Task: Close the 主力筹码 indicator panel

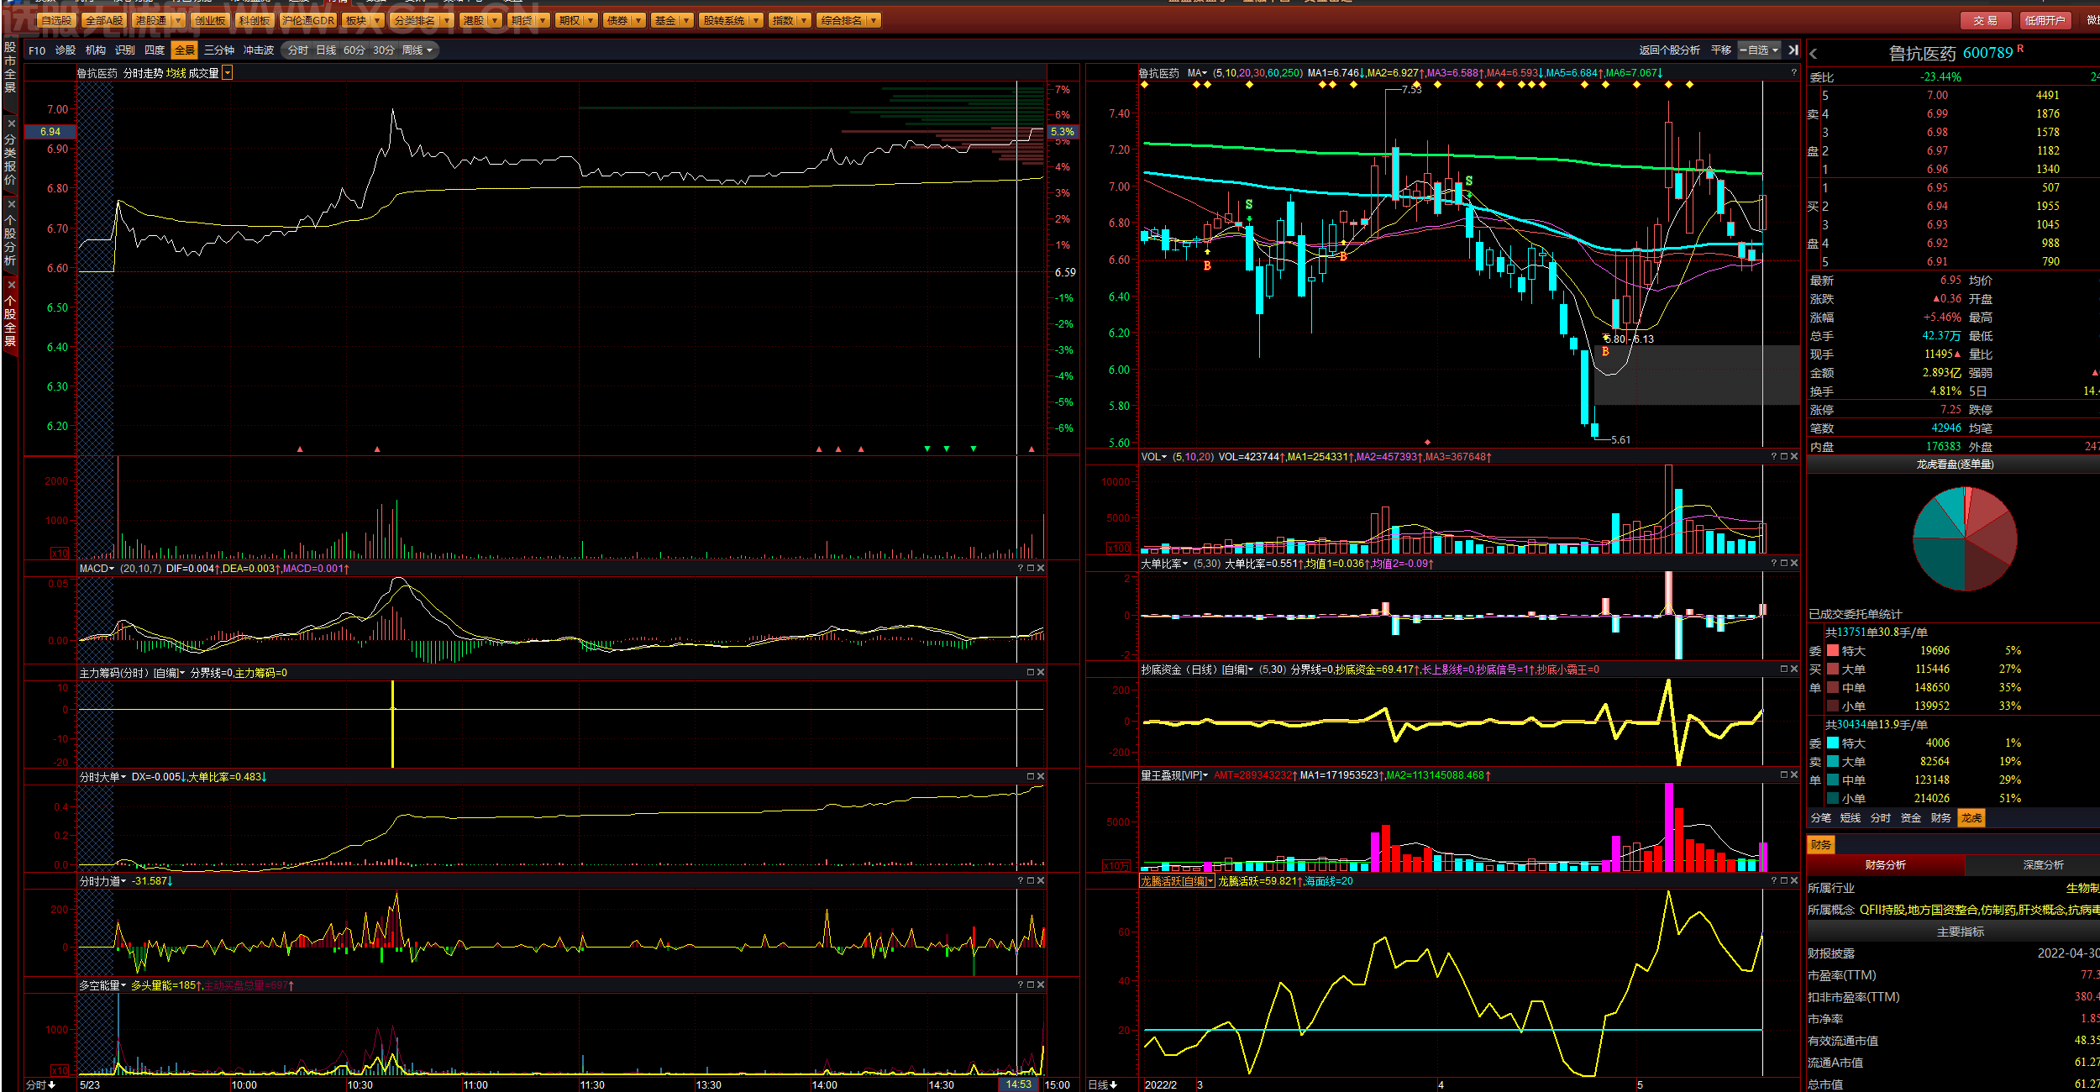Action: pos(1041,673)
